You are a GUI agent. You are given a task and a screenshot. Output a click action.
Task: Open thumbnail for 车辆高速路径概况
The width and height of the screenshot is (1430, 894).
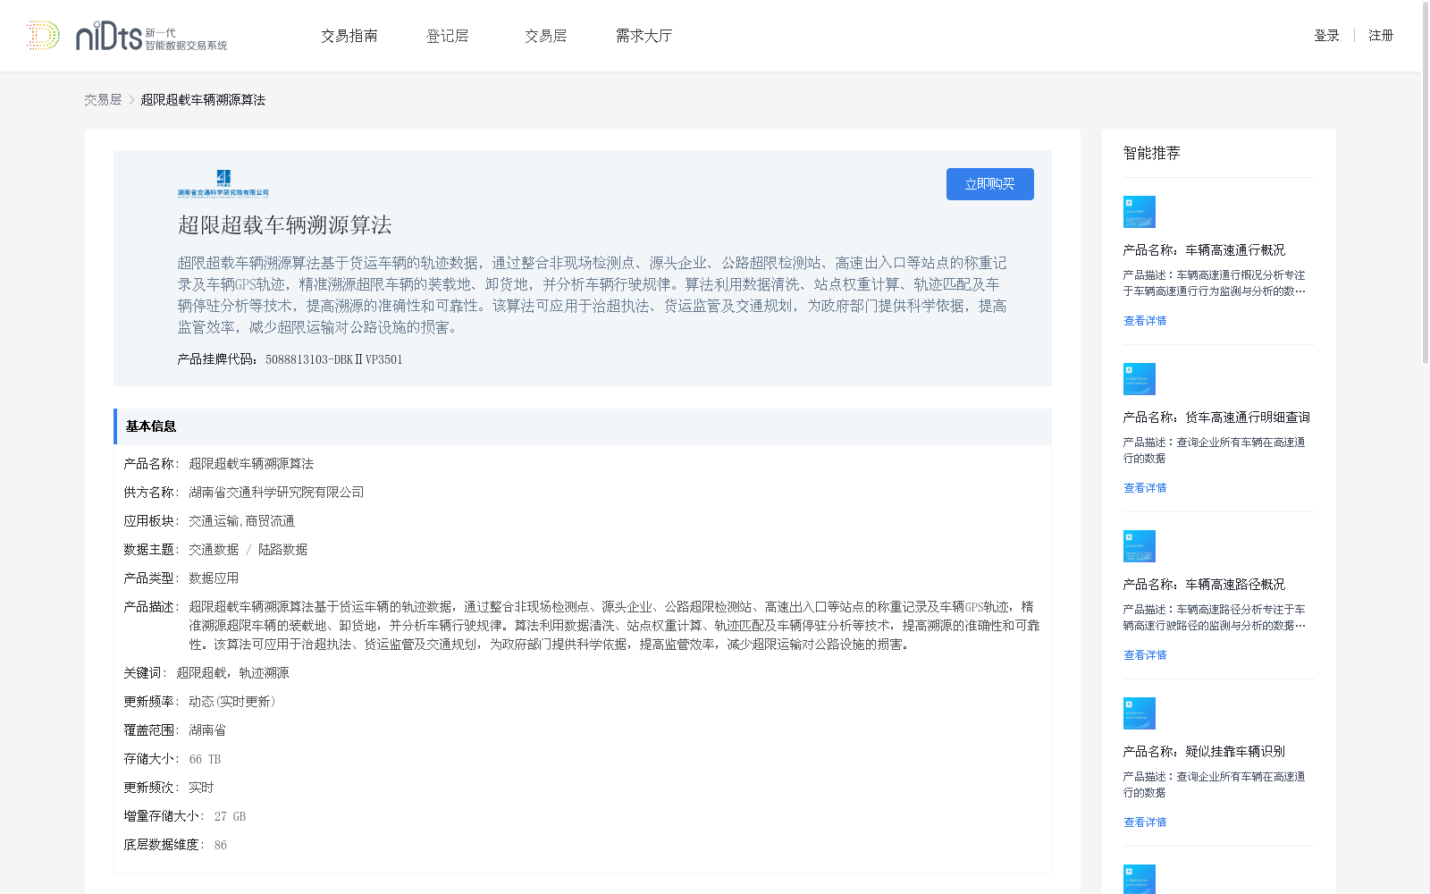(x=1140, y=546)
